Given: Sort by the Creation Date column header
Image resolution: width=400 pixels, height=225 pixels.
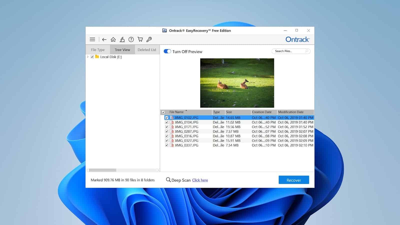Looking at the screenshot, I should 264,112.
